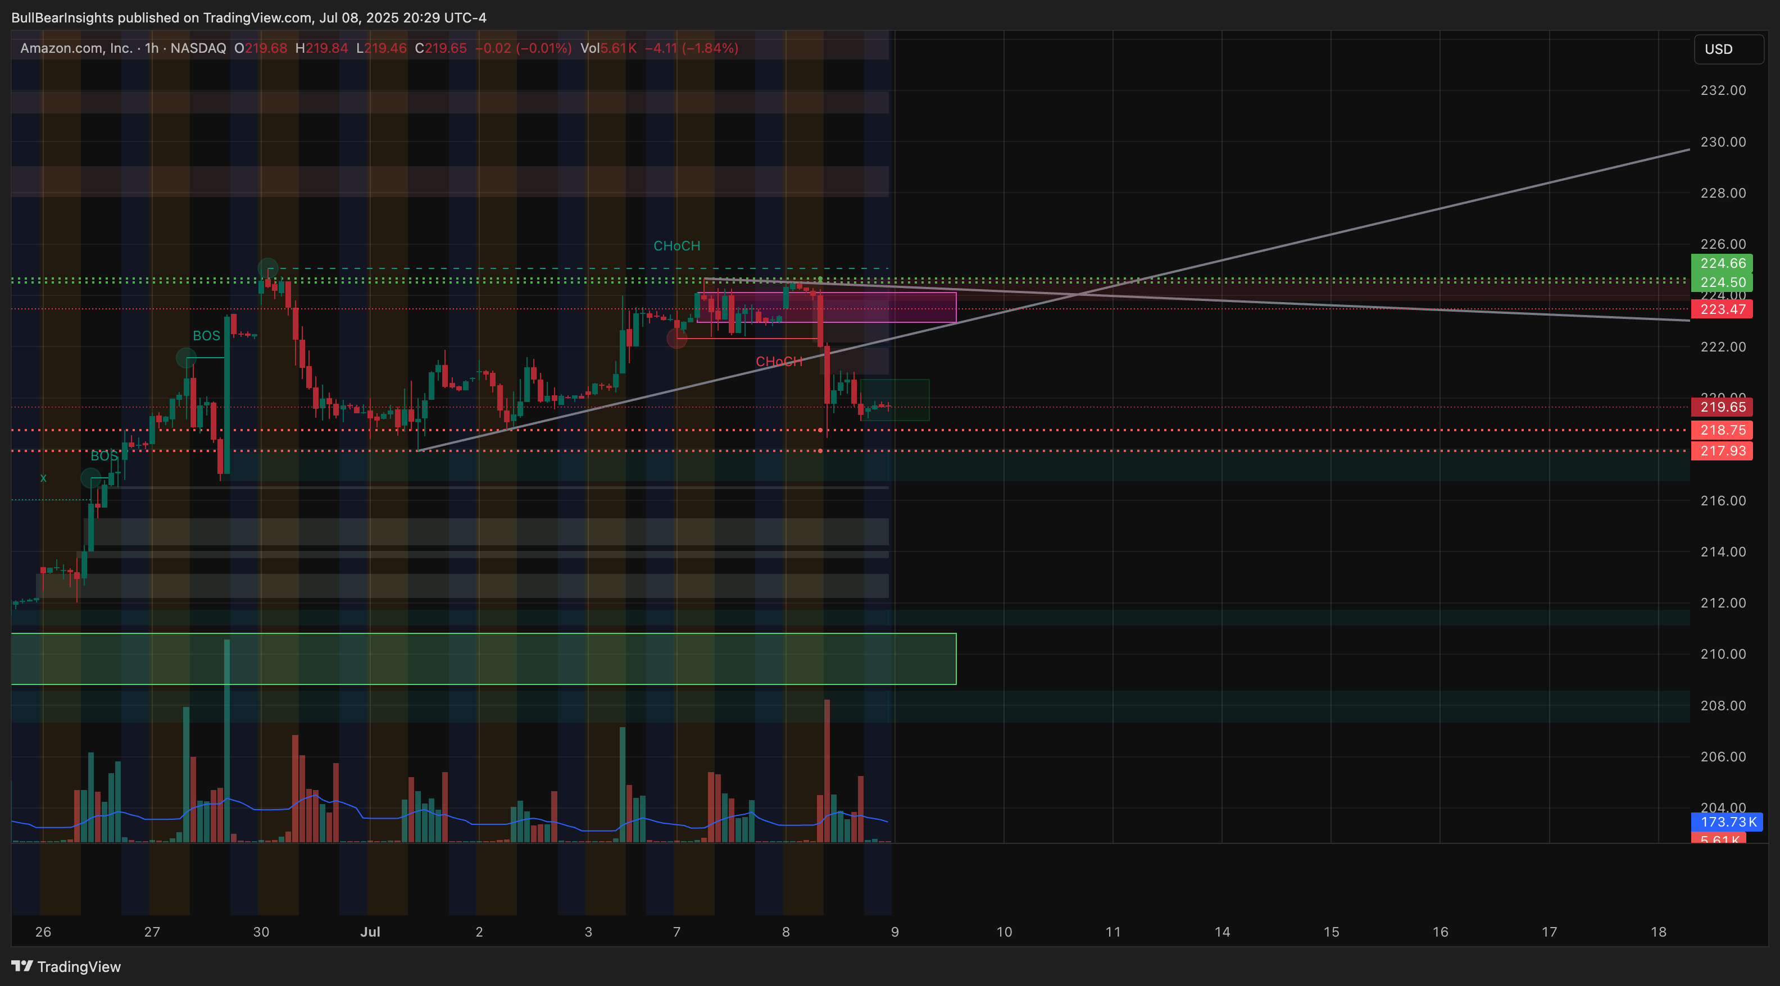Click the green CHoCH label above the chart
Viewport: 1780px width, 986px height.
[676, 246]
